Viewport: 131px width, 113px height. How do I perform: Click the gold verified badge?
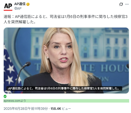[x=28, y=4]
